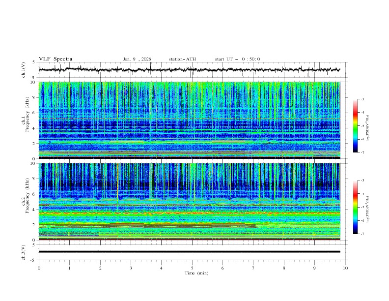Click the start UT time text
389x301 pixels.
pyautogui.click(x=237, y=59)
